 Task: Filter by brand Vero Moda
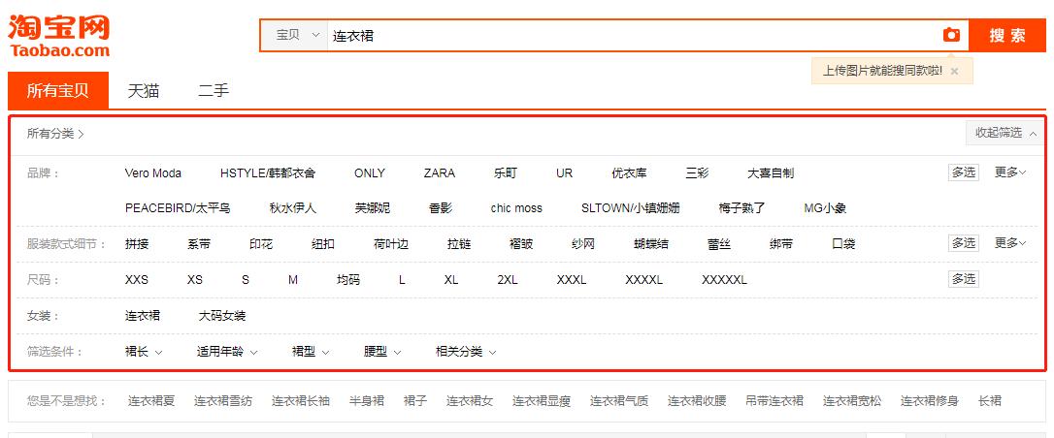[153, 173]
